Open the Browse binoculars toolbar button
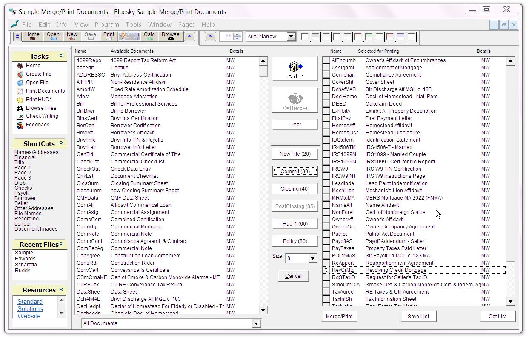 coord(170,37)
